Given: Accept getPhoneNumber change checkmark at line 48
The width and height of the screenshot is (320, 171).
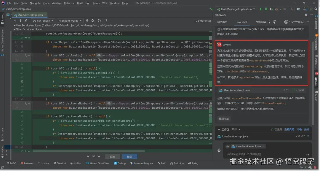Looking at the screenshot, I should (x=29, y=103).
